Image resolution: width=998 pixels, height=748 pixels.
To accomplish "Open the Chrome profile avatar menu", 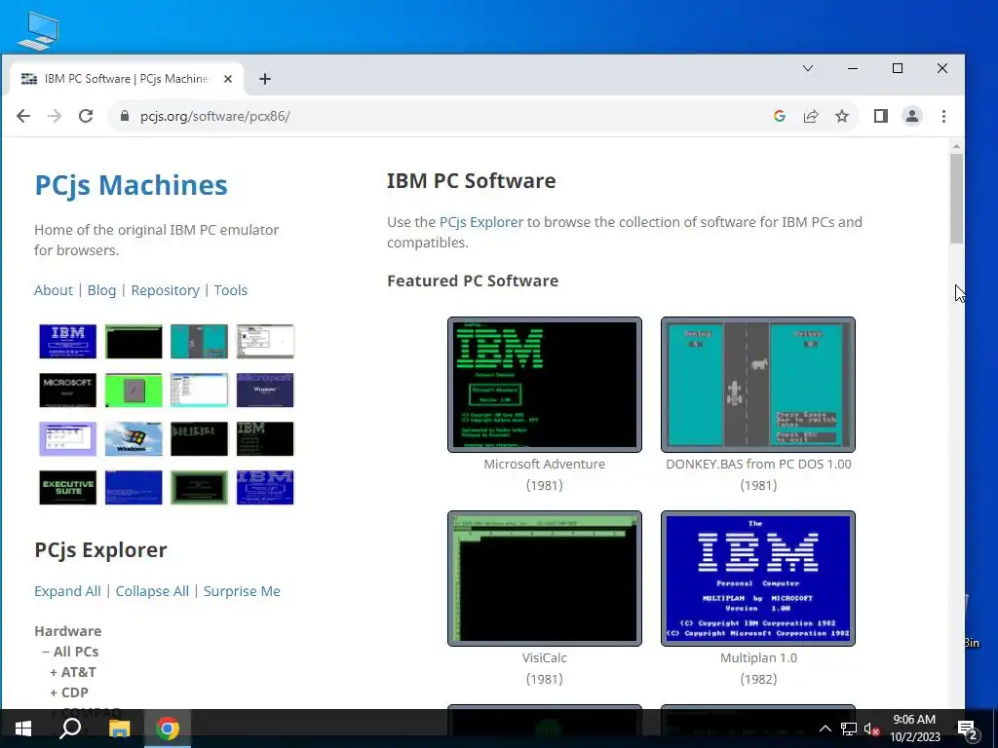I will 912,117.
